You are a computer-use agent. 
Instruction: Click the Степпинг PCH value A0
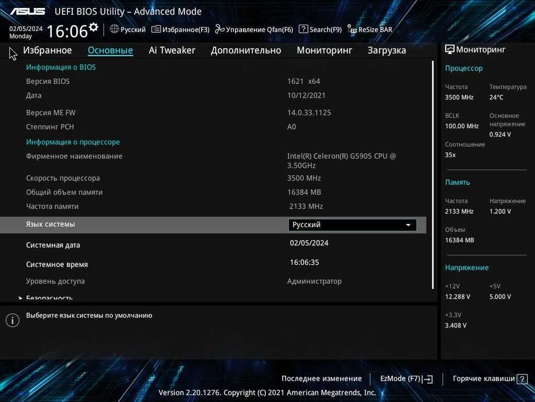[292, 127]
